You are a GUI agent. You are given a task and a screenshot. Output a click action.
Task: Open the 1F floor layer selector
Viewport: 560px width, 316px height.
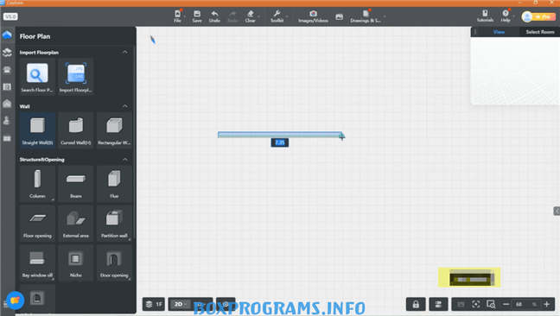154,304
